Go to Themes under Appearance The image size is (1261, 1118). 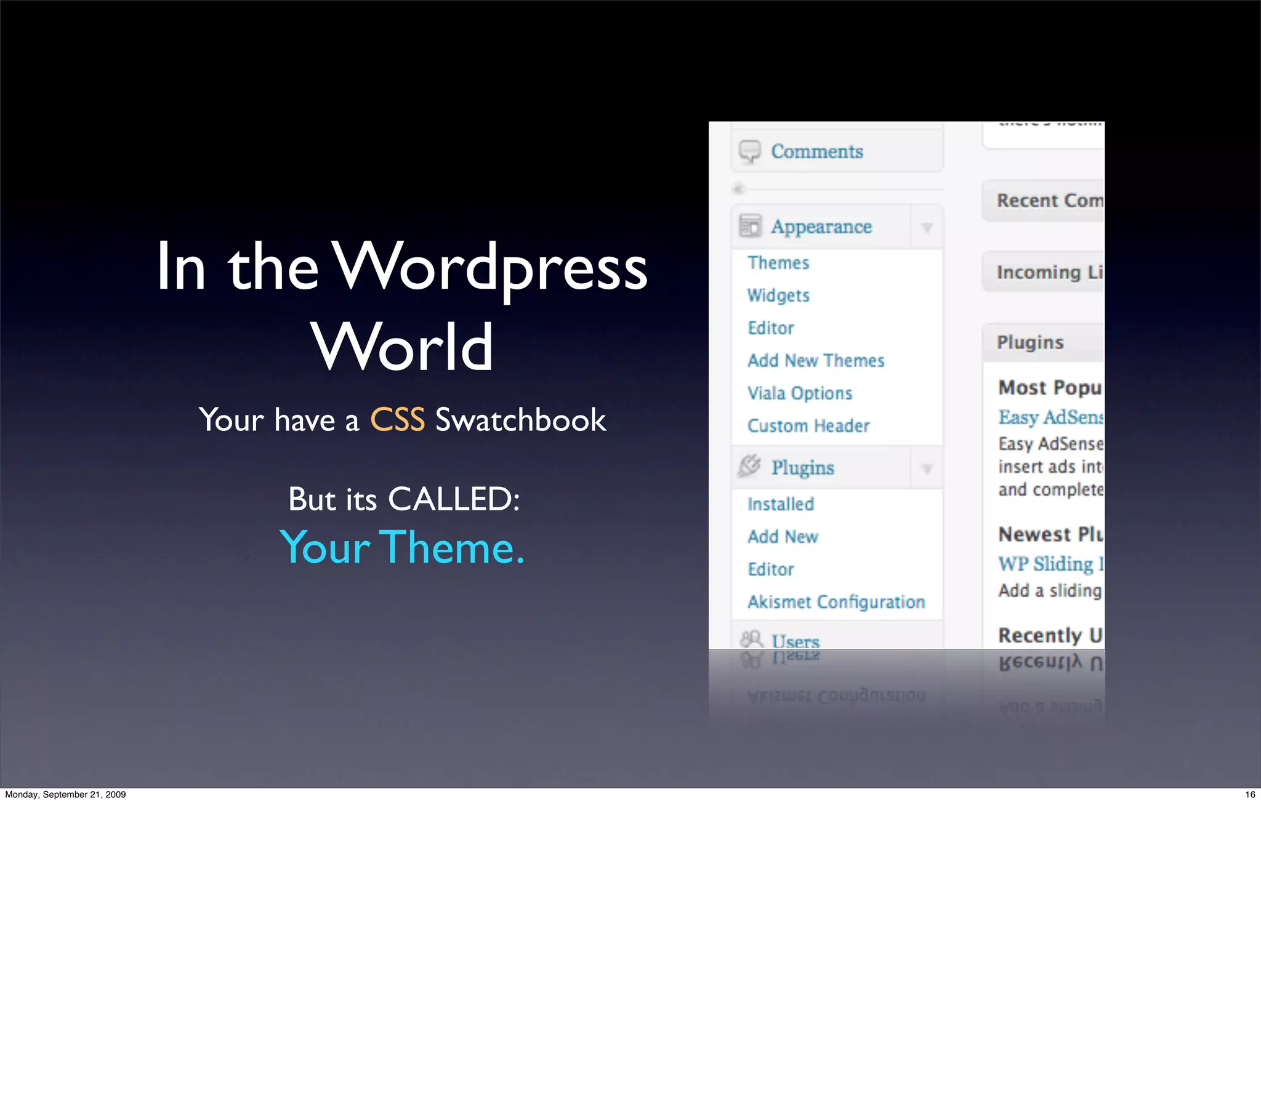[778, 263]
